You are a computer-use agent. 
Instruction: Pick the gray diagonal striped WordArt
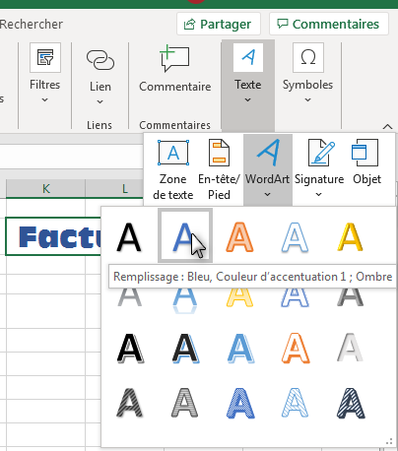pyautogui.click(x=130, y=403)
